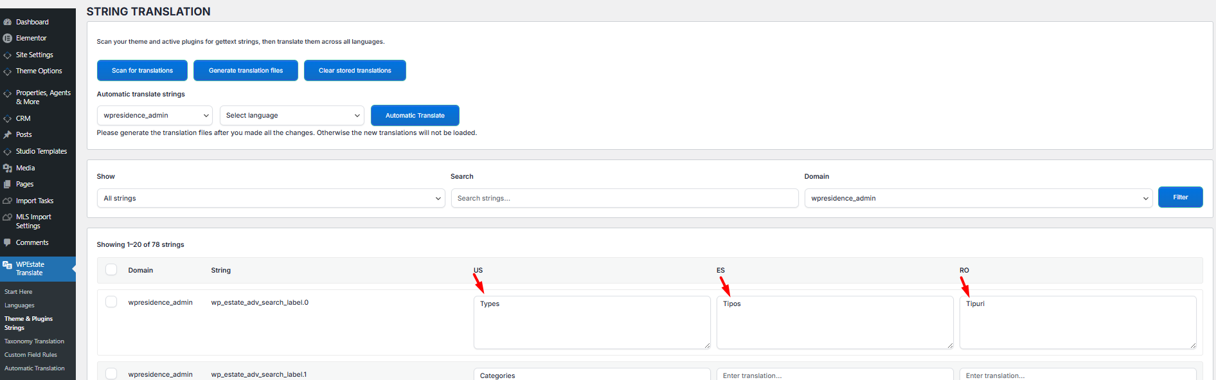Open the Select language dropdown
The width and height of the screenshot is (1216, 380).
[292, 116]
